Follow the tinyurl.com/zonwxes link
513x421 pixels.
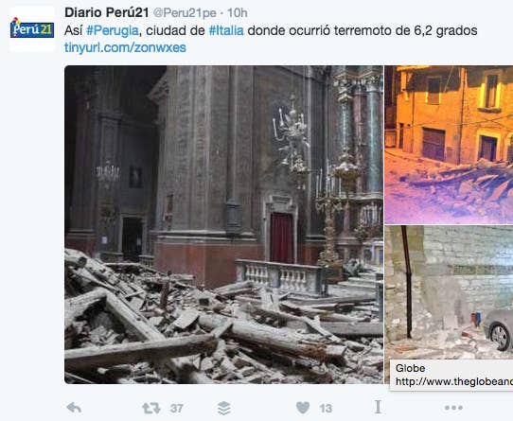point(125,47)
